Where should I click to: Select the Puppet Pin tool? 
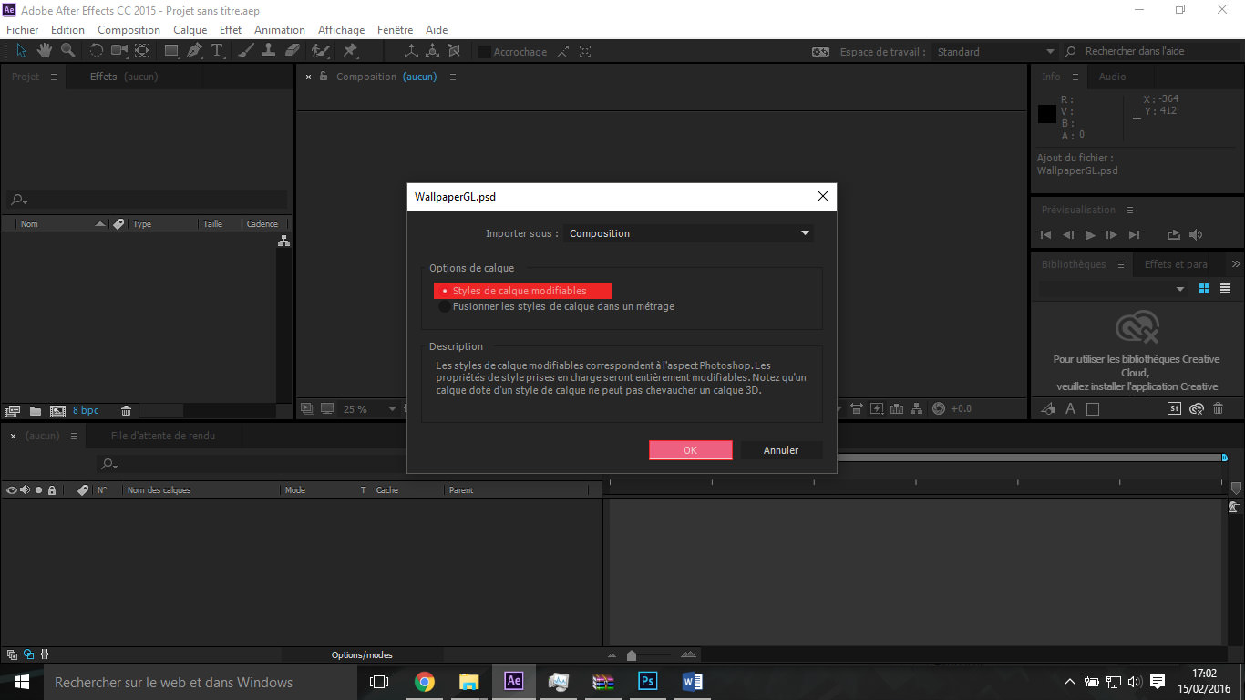[350, 51]
